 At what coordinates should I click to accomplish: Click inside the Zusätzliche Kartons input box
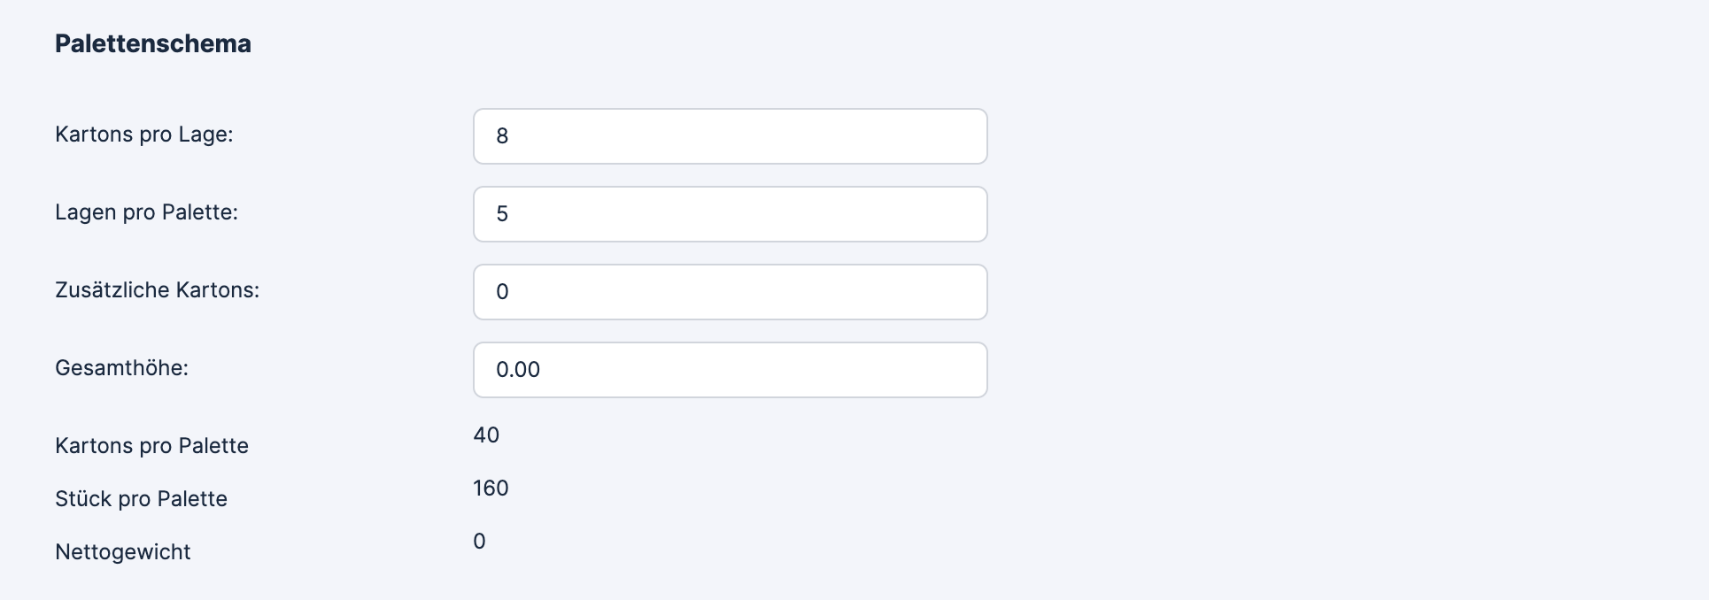(x=730, y=291)
